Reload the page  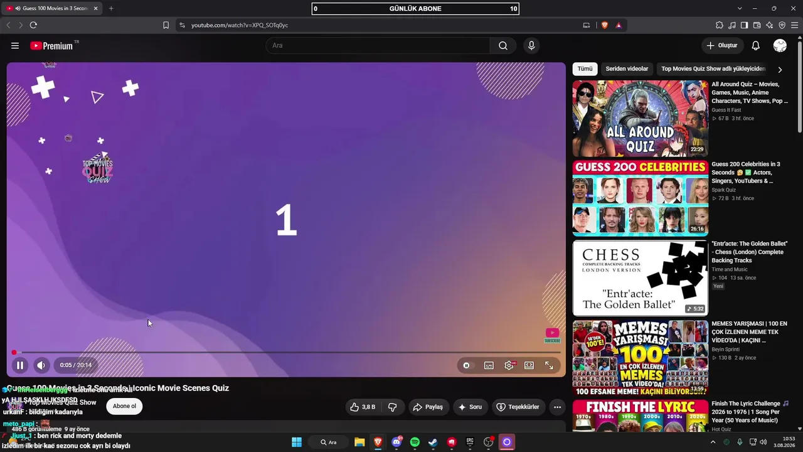point(33,25)
